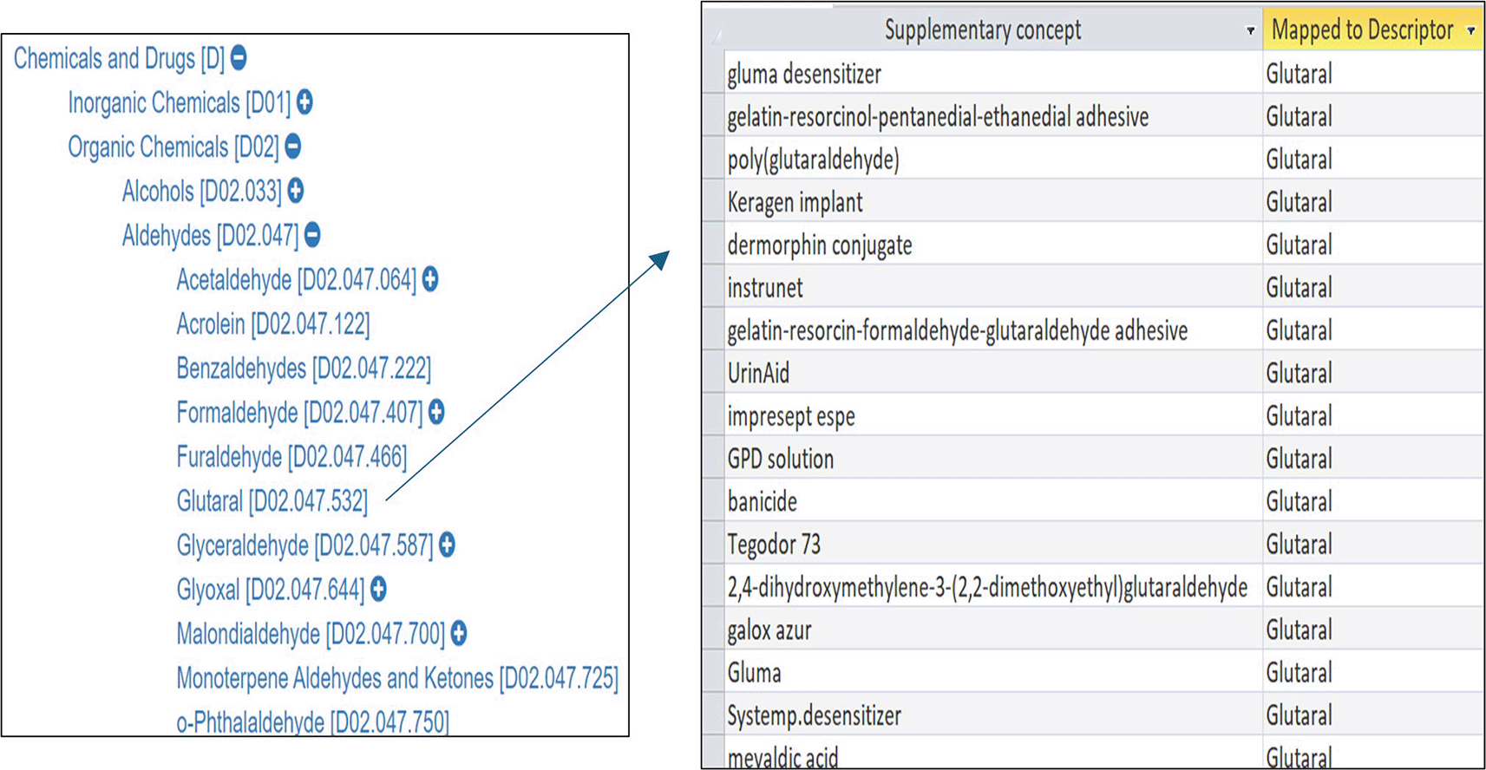Select the gluma desensitizer cell
The height and width of the screenshot is (770, 1486).
[x=993, y=73]
